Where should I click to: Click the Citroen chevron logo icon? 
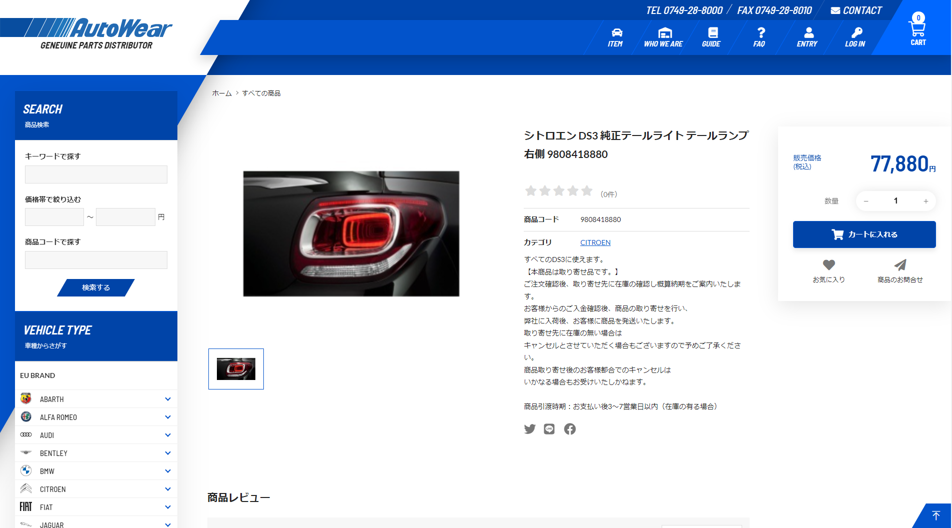[26, 488]
